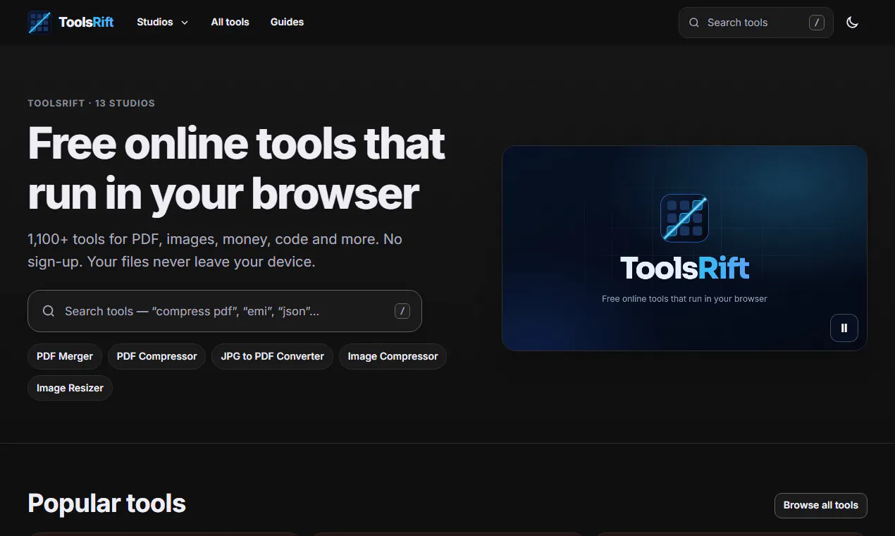Screen dimensions: 895x536
Task: Open the PDF Compressor tool
Action: coord(157,356)
